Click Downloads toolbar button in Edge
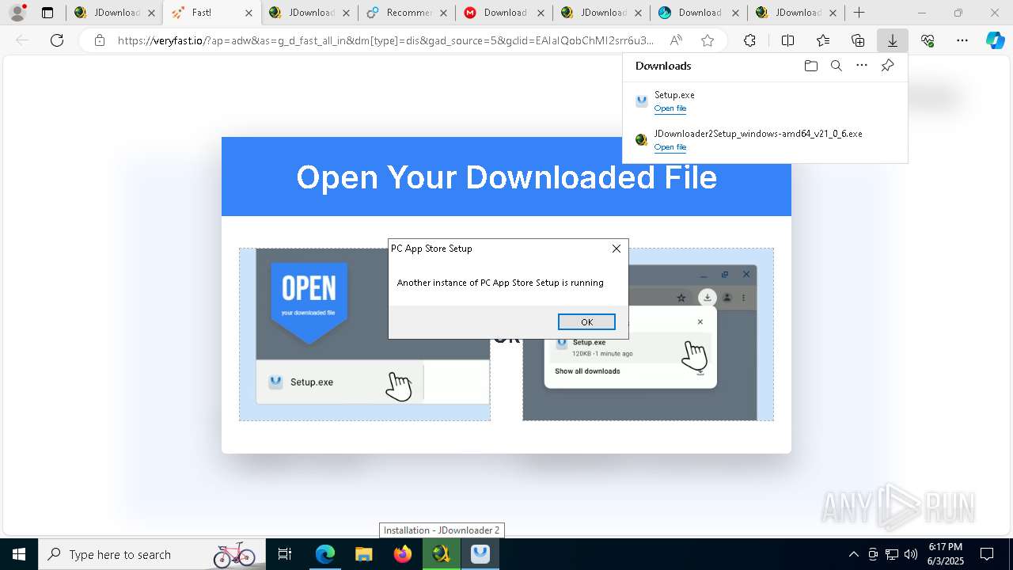Screen dimensions: 1013x570 [x=893, y=40]
